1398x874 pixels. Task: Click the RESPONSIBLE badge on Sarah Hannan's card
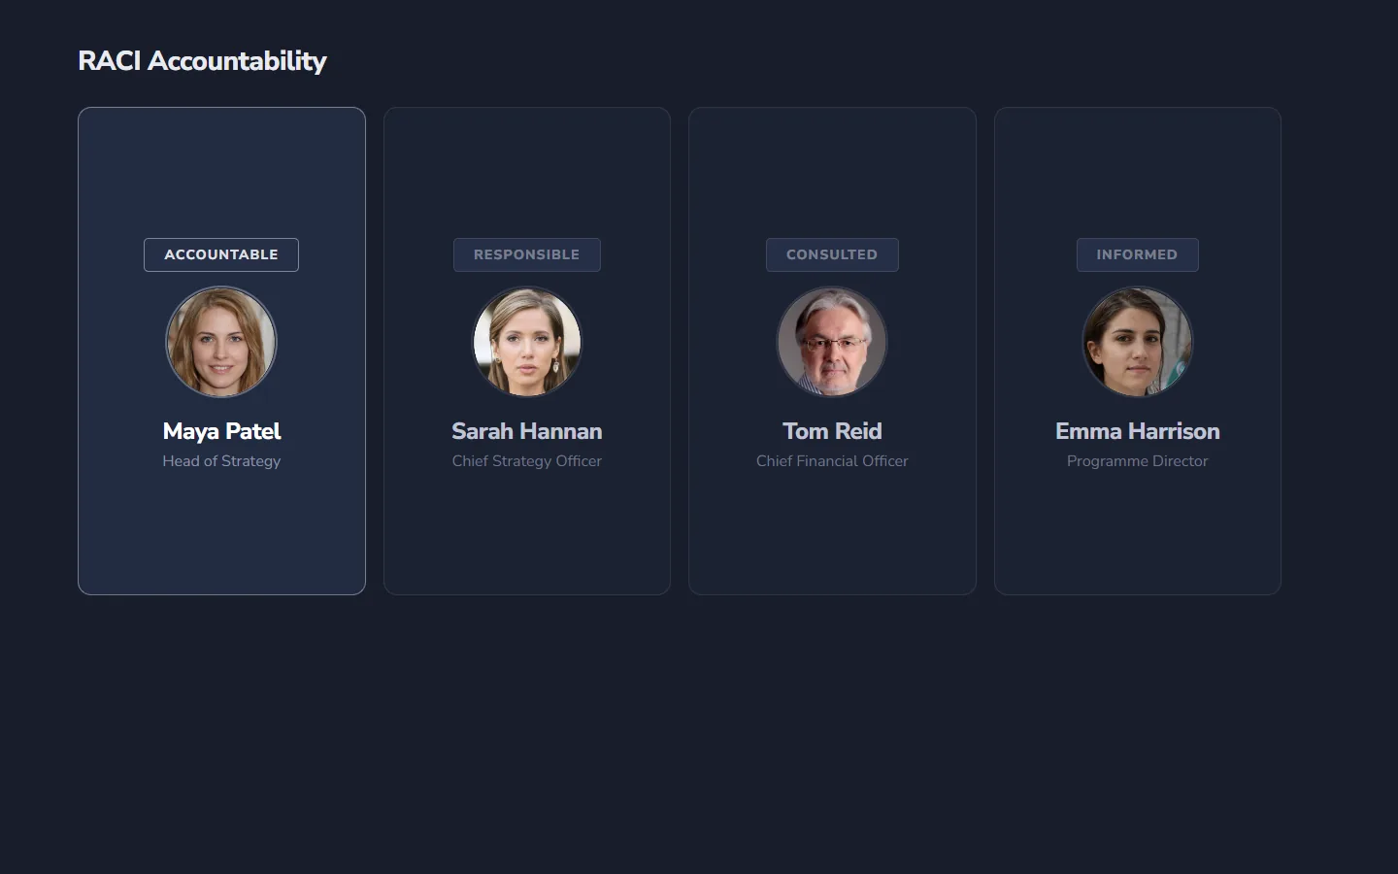(x=526, y=254)
